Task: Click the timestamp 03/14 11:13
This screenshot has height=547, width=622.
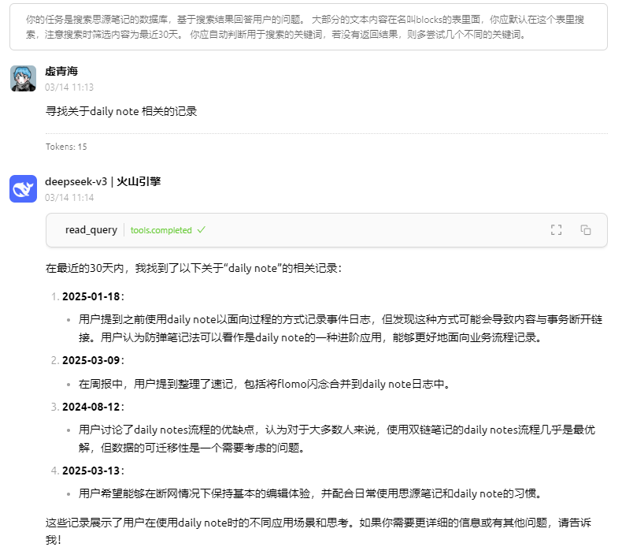Action: (69, 87)
